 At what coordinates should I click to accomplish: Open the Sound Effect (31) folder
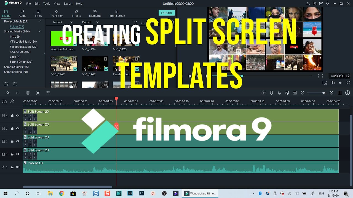coord(21,62)
